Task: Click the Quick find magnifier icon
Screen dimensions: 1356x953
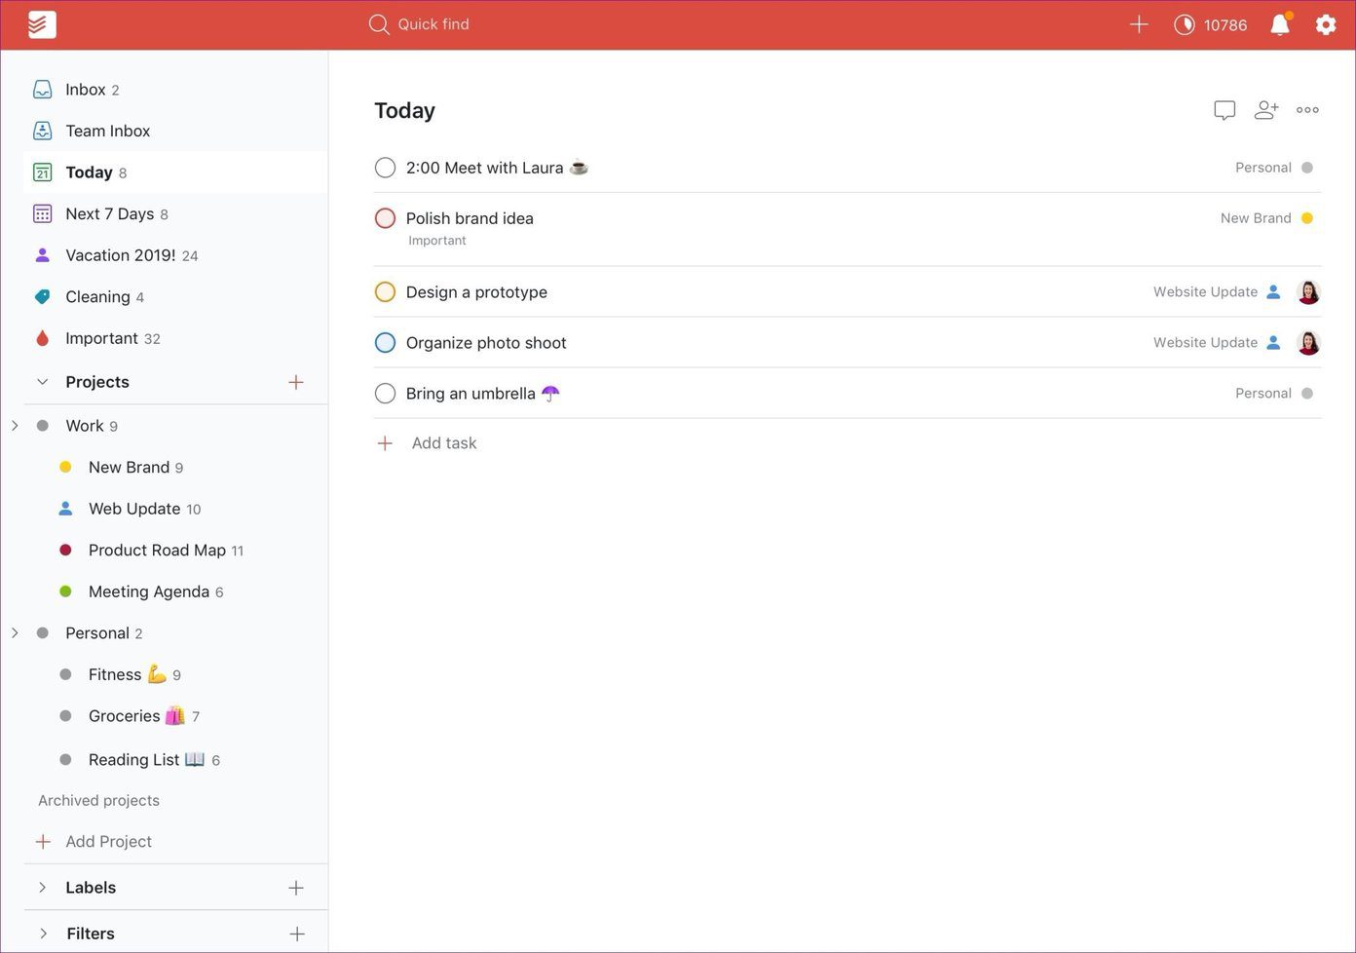Action: coord(379,24)
